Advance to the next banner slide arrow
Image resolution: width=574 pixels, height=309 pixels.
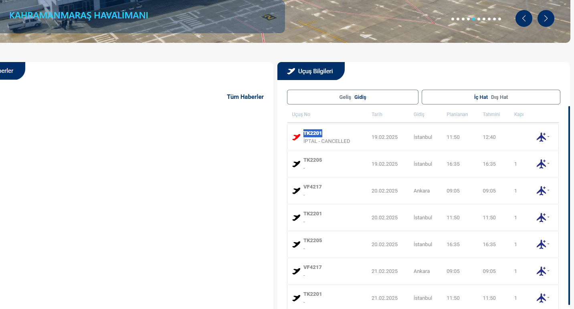point(546,18)
